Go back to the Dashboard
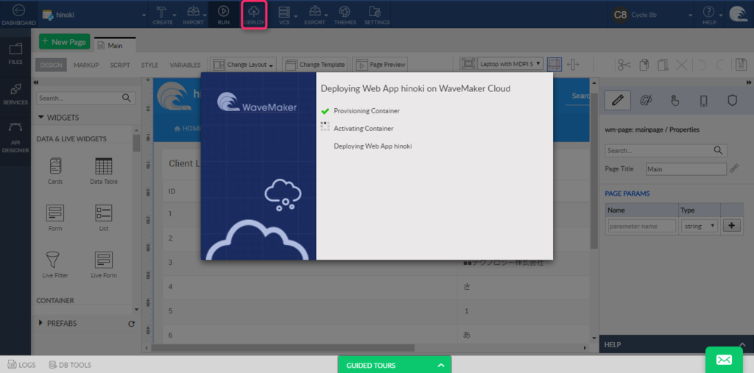Image resolution: width=754 pixels, height=373 pixels. coord(18,15)
